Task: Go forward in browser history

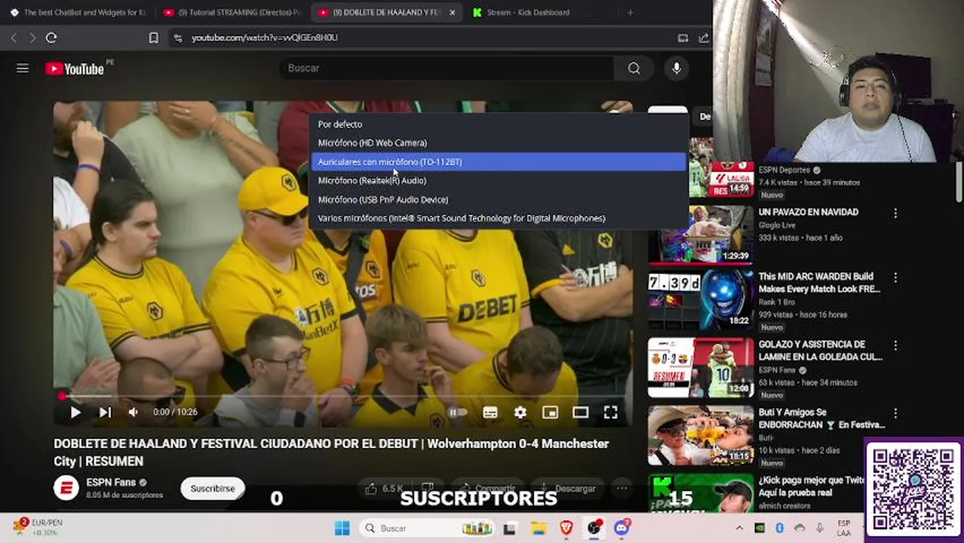Action: tap(32, 38)
